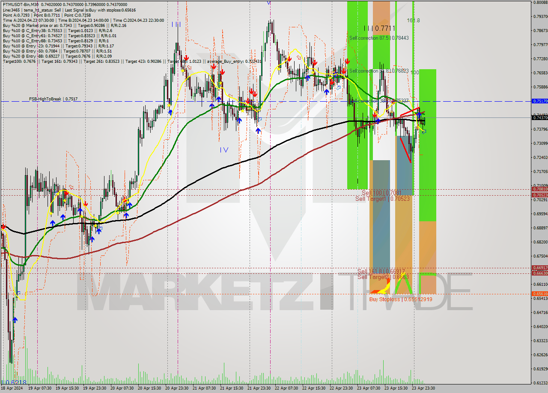Image resolution: width=548 pixels, height=393 pixels.
Task: Click the 'Buy %10 @ Entry -23: 0.71944' line
Action: pyautogui.click(x=58, y=46)
